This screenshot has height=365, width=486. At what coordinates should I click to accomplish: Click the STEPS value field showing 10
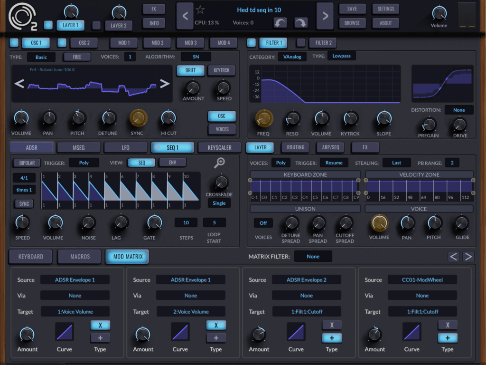pos(186,222)
